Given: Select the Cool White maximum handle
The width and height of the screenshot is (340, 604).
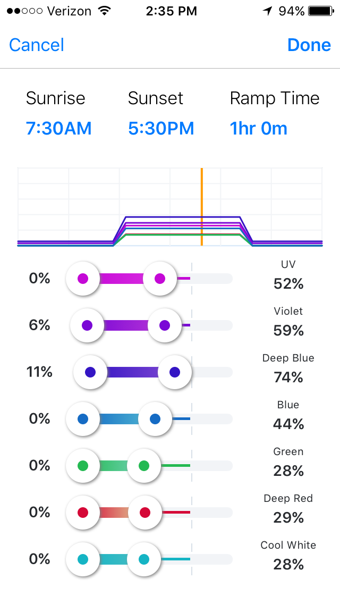Looking at the screenshot, I should tap(144, 559).
